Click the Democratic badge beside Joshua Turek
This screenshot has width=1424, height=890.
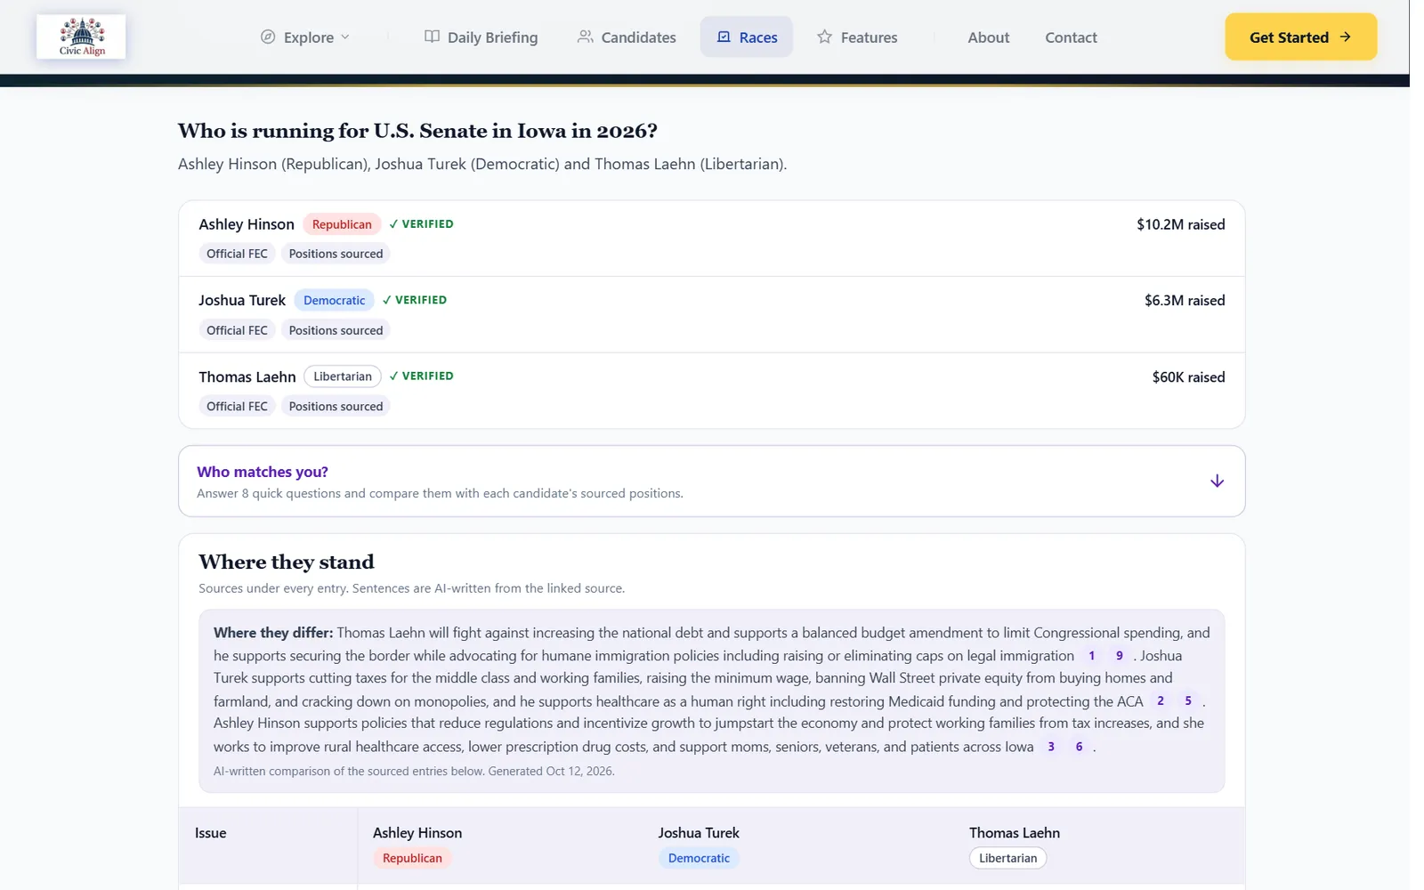[334, 300]
